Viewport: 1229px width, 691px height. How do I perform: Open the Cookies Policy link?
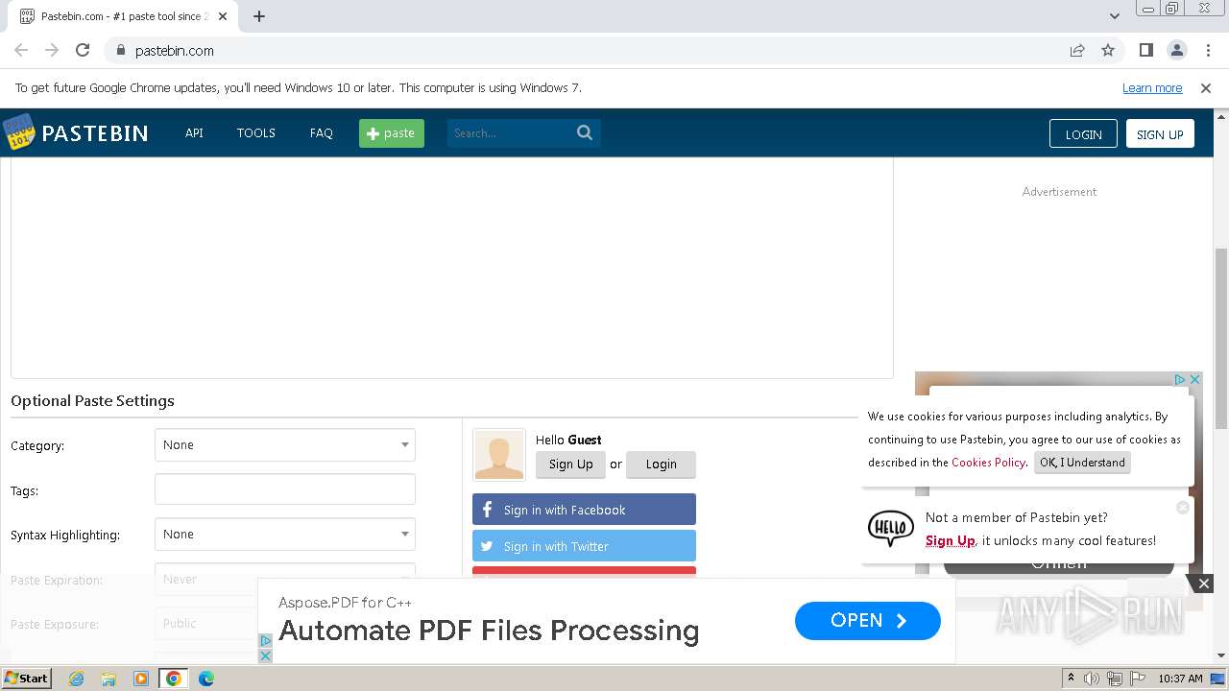point(988,463)
